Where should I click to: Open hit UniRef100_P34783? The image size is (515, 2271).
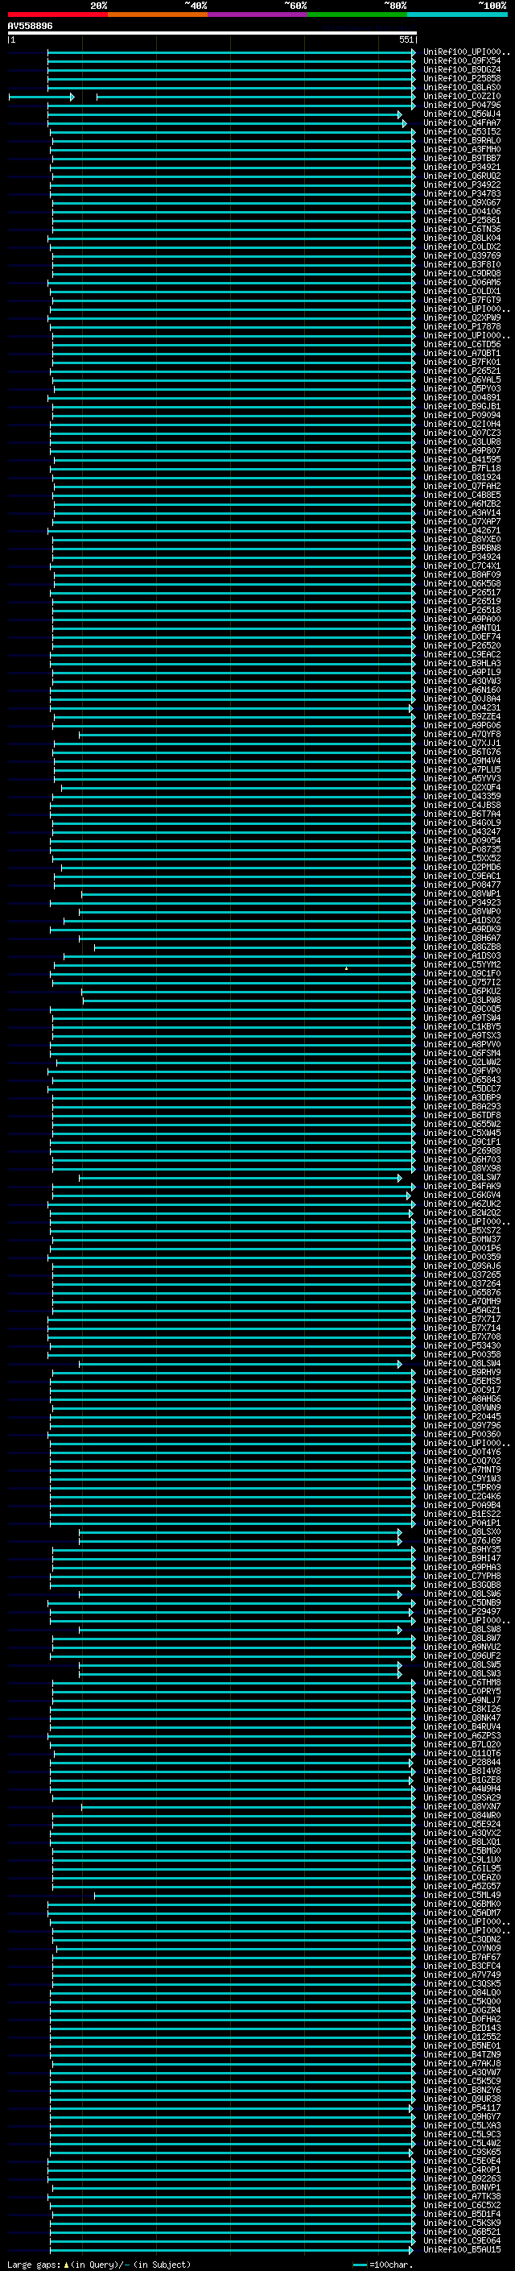pos(461,193)
